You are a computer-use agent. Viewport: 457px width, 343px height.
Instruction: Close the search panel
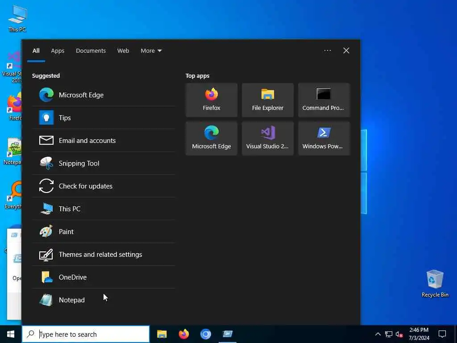pyautogui.click(x=346, y=51)
